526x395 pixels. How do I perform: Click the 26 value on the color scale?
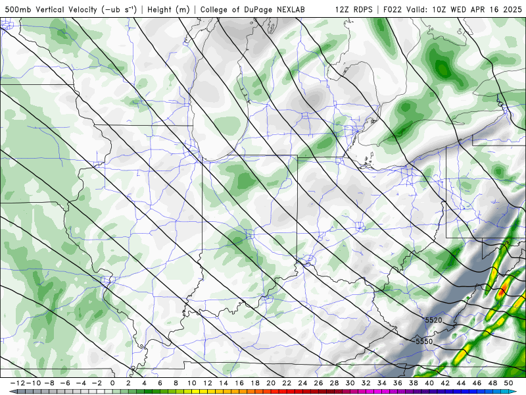[x=318, y=383]
